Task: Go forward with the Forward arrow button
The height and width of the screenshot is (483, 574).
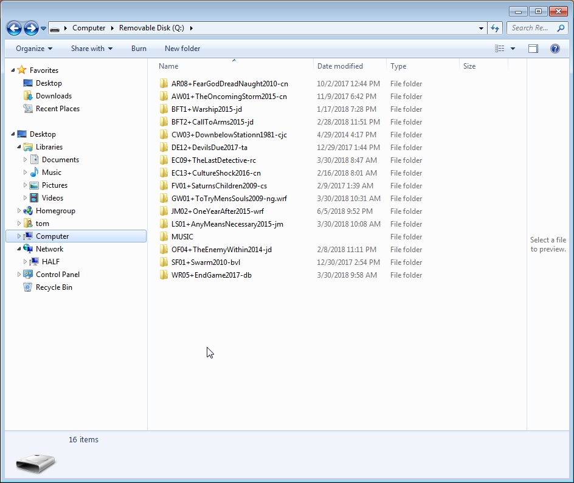Action: click(x=31, y=28)
